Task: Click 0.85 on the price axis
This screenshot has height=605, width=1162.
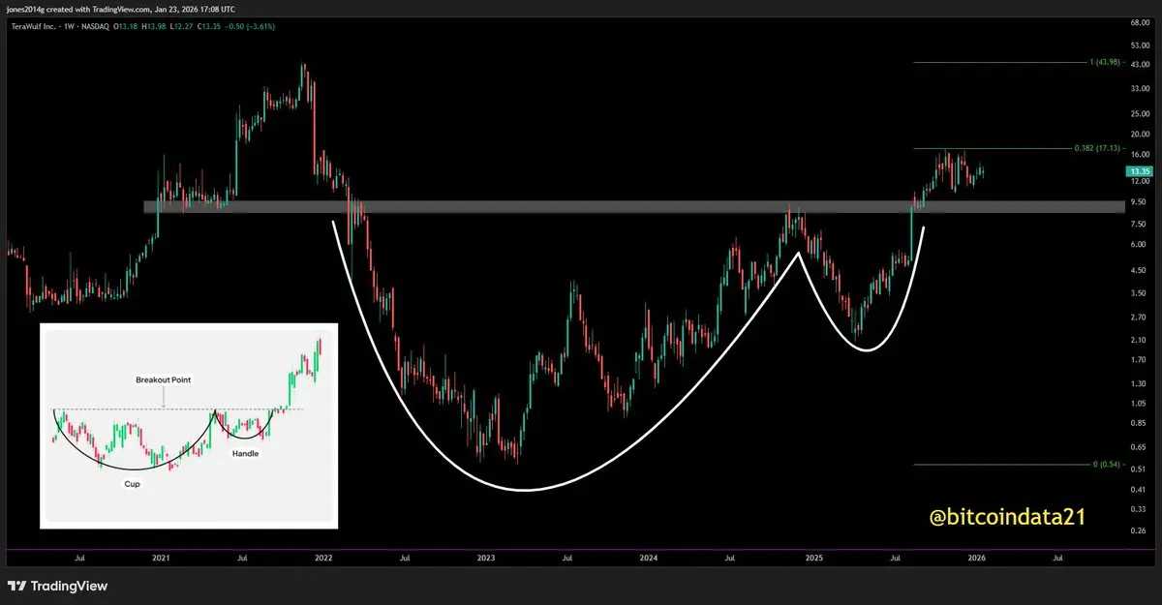Action: 1139,422
